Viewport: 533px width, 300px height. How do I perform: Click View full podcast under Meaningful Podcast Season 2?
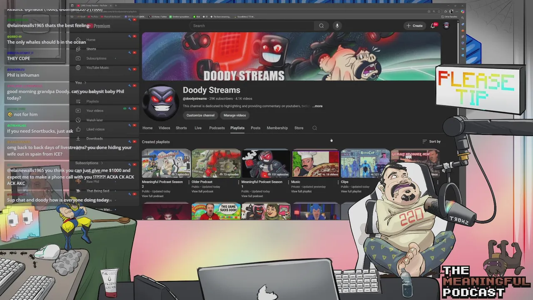coord(153,196)
